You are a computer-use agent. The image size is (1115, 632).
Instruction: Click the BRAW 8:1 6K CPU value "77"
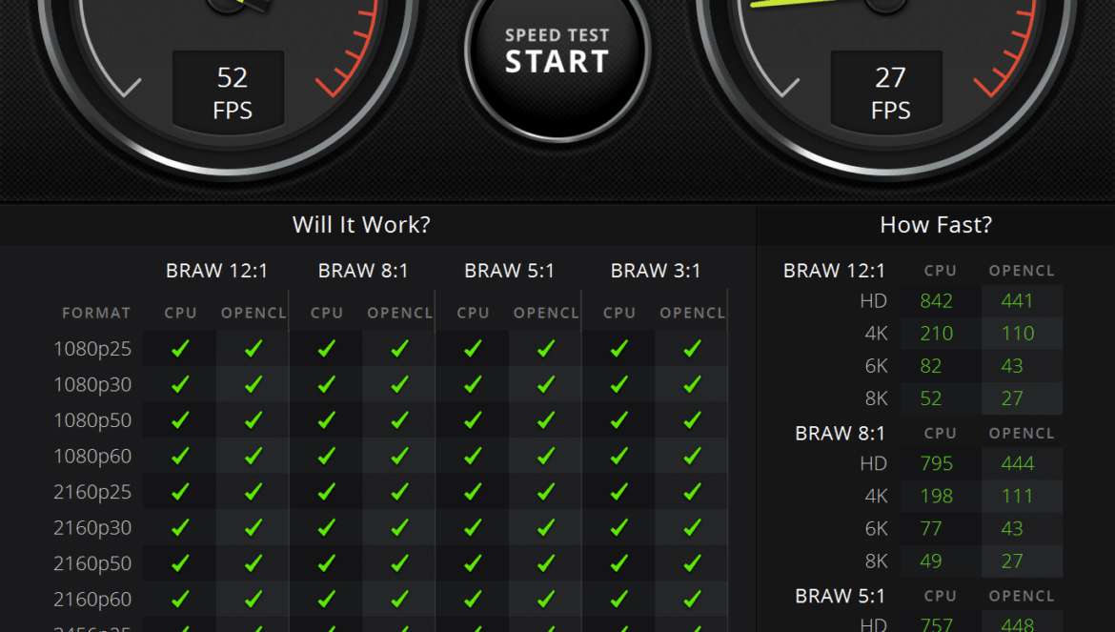(x=931, y=529)
